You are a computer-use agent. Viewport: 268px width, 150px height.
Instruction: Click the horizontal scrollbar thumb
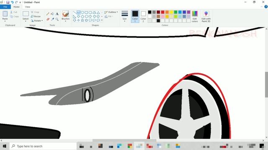click(124, 140)
